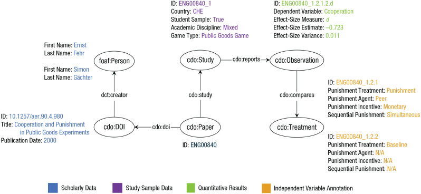Image resolution: width=421 pixels, height=194 pixels.
Task: Select the cdo:doi edge label
Action: [x=161, y=127]
